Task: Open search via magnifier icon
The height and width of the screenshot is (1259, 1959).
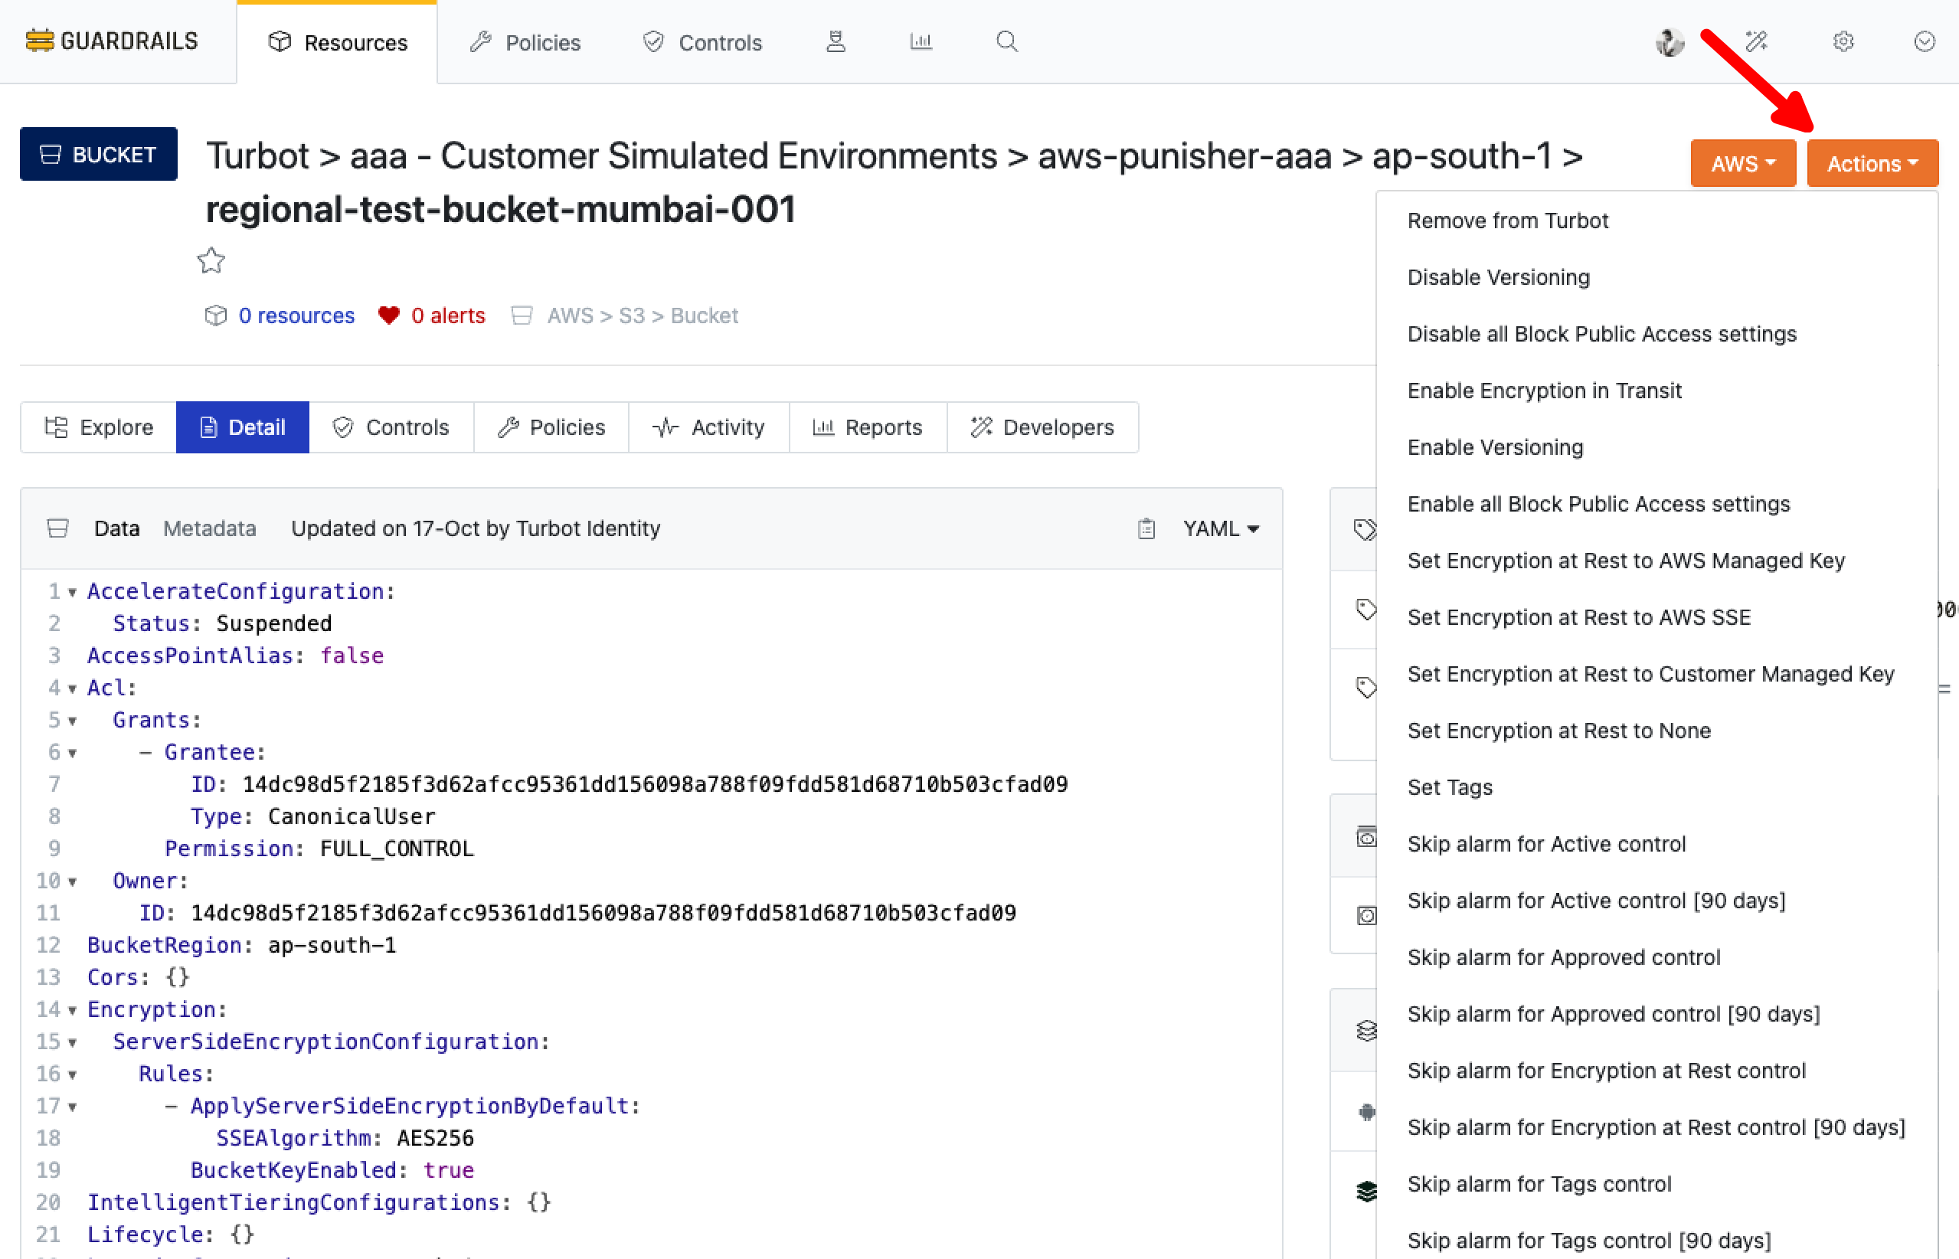Action: [x=1006, y=41]
